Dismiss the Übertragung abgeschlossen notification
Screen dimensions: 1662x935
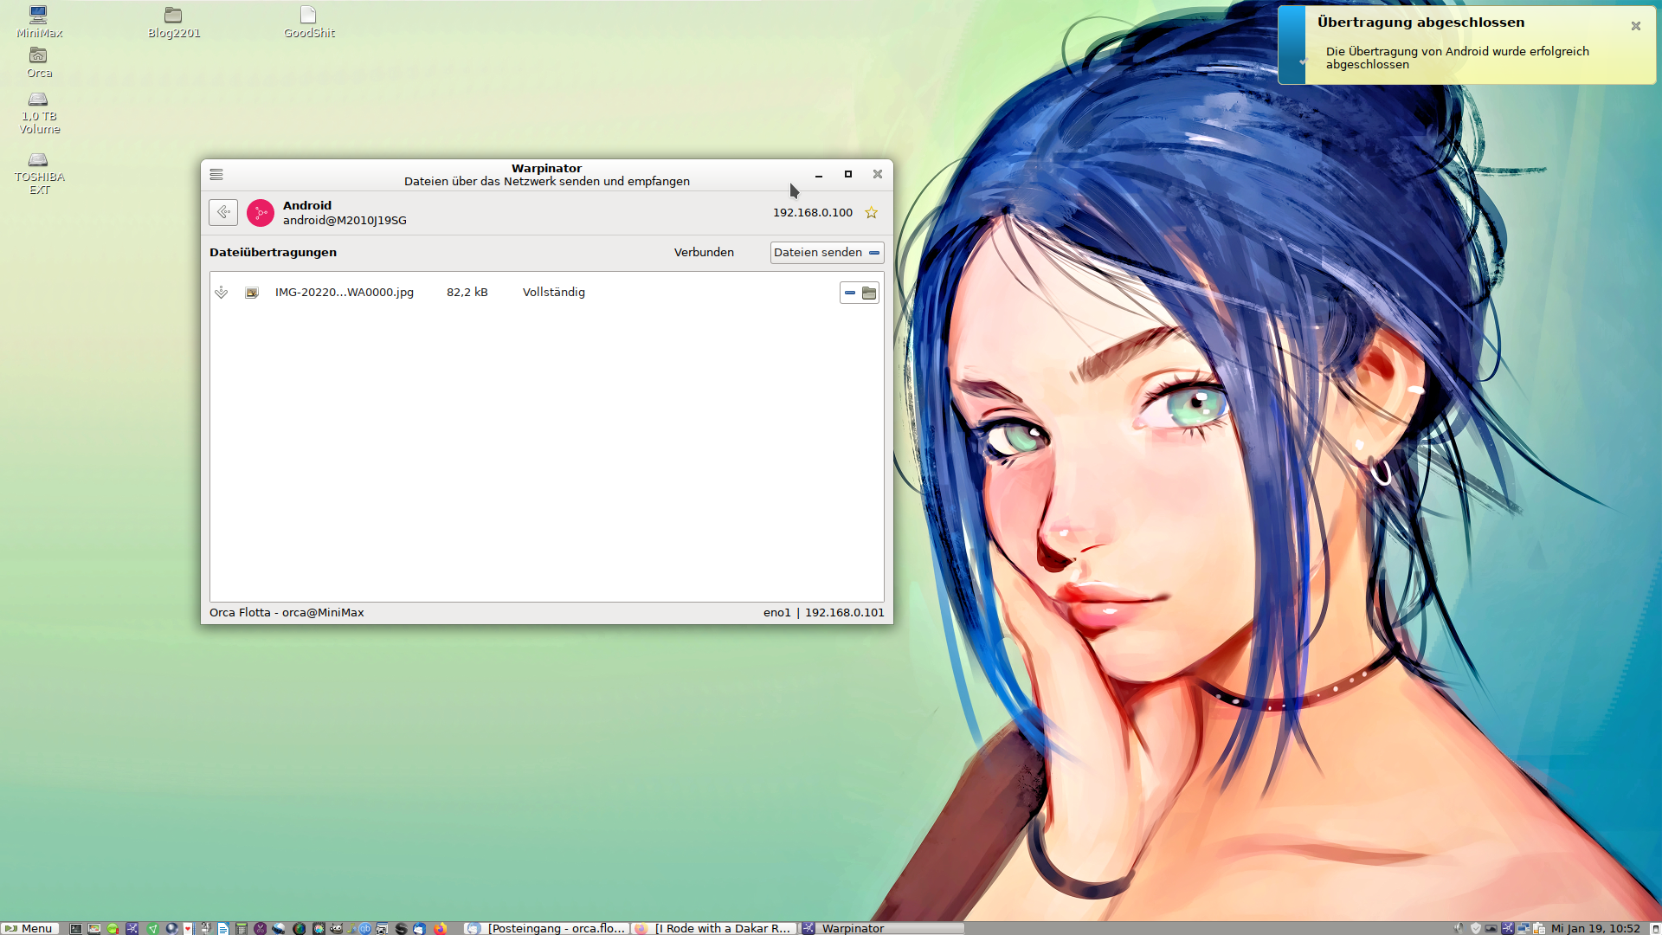point(1636,26)
